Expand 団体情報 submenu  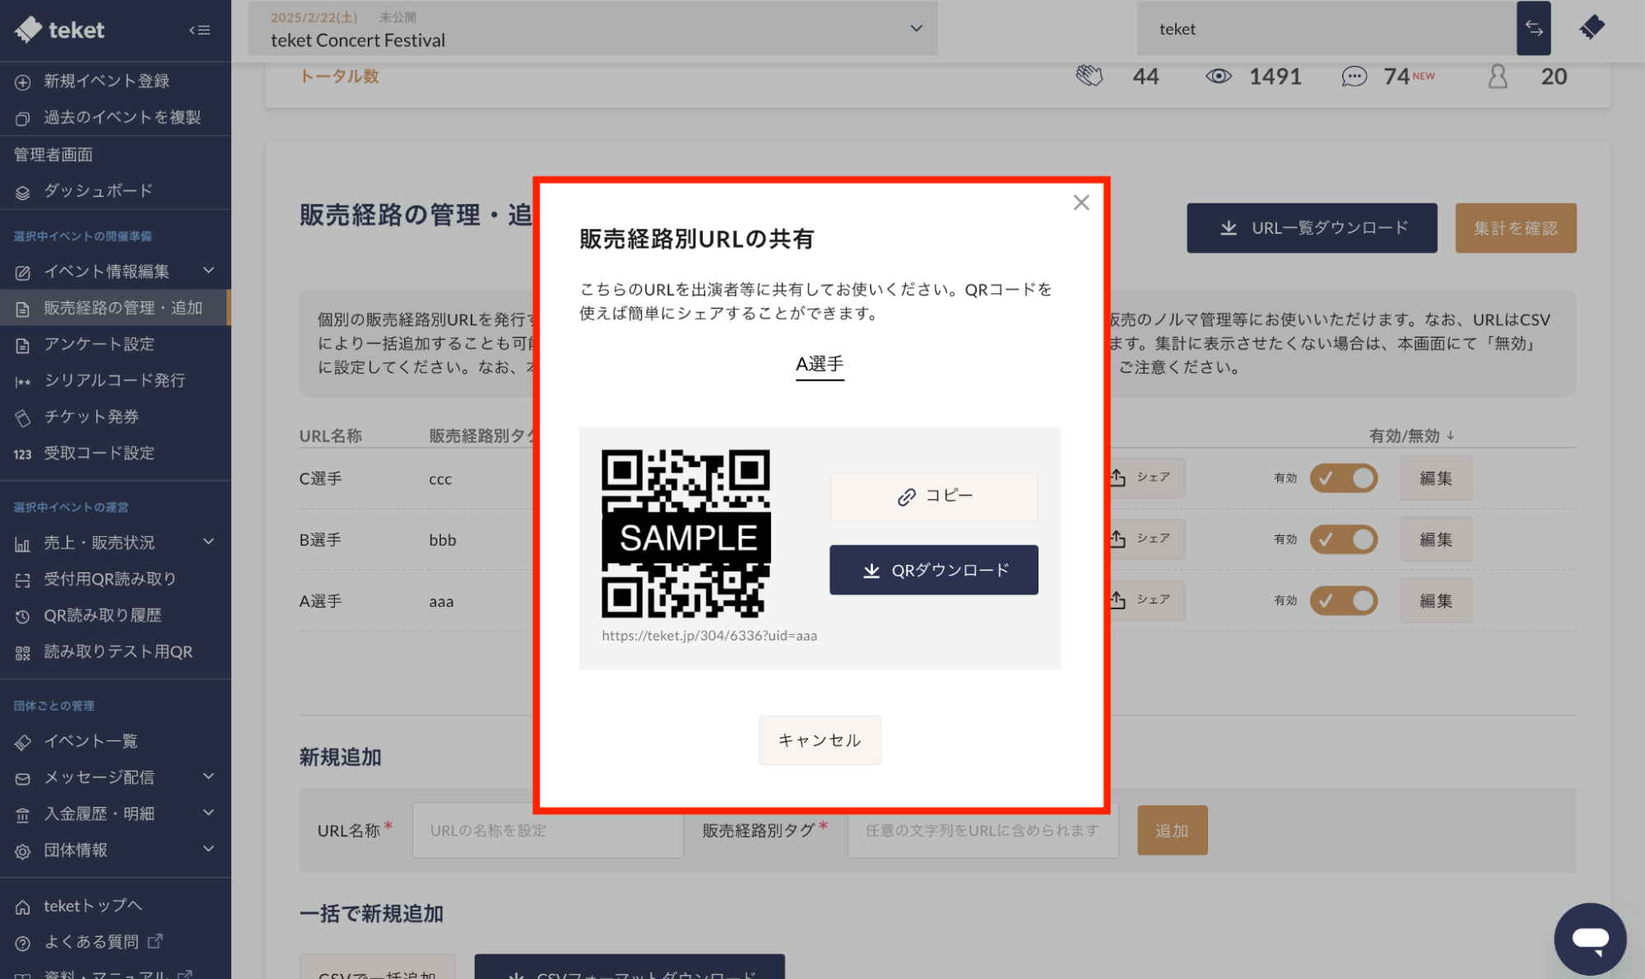click(x=208, y=849)
